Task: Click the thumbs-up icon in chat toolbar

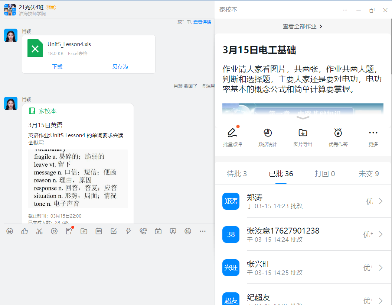Action: tap(24, 231)
